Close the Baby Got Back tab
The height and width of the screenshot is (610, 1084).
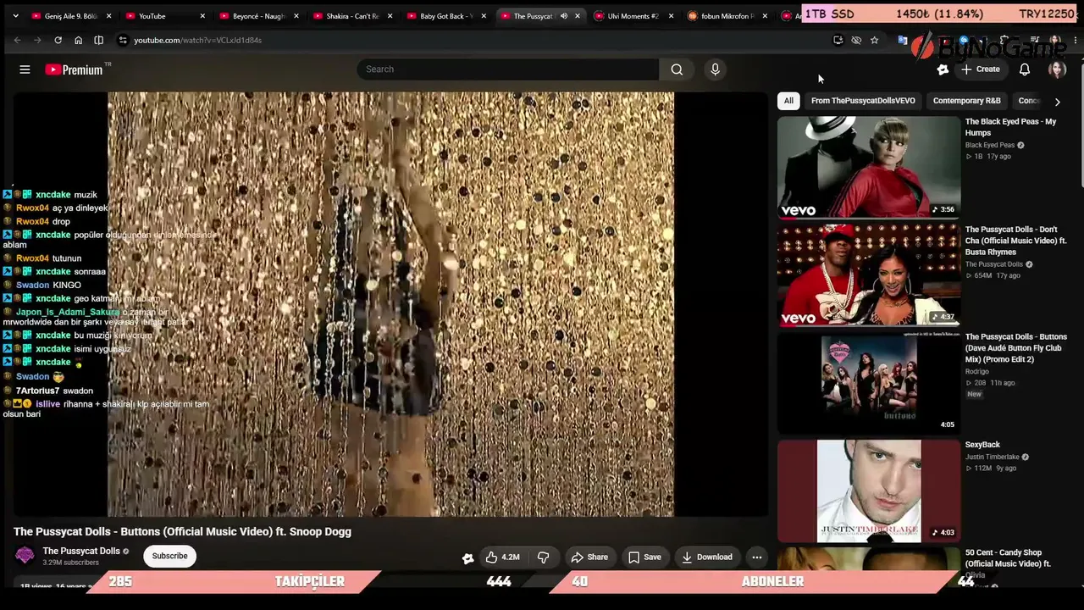pyautogui.click(x=484, y=16)
